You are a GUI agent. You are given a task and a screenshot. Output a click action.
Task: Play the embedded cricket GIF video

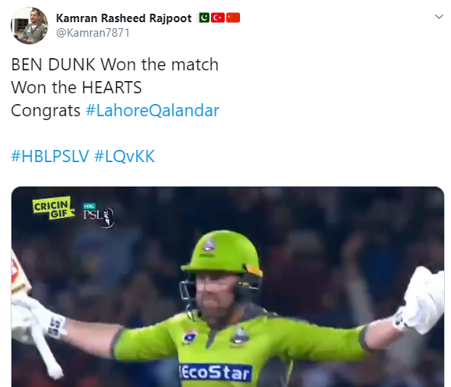click(x=228, y=287)
